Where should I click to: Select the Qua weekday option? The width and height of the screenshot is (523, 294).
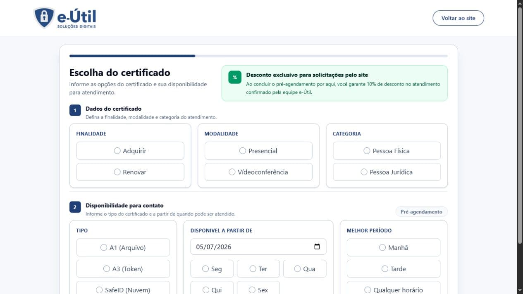[305, 269]
